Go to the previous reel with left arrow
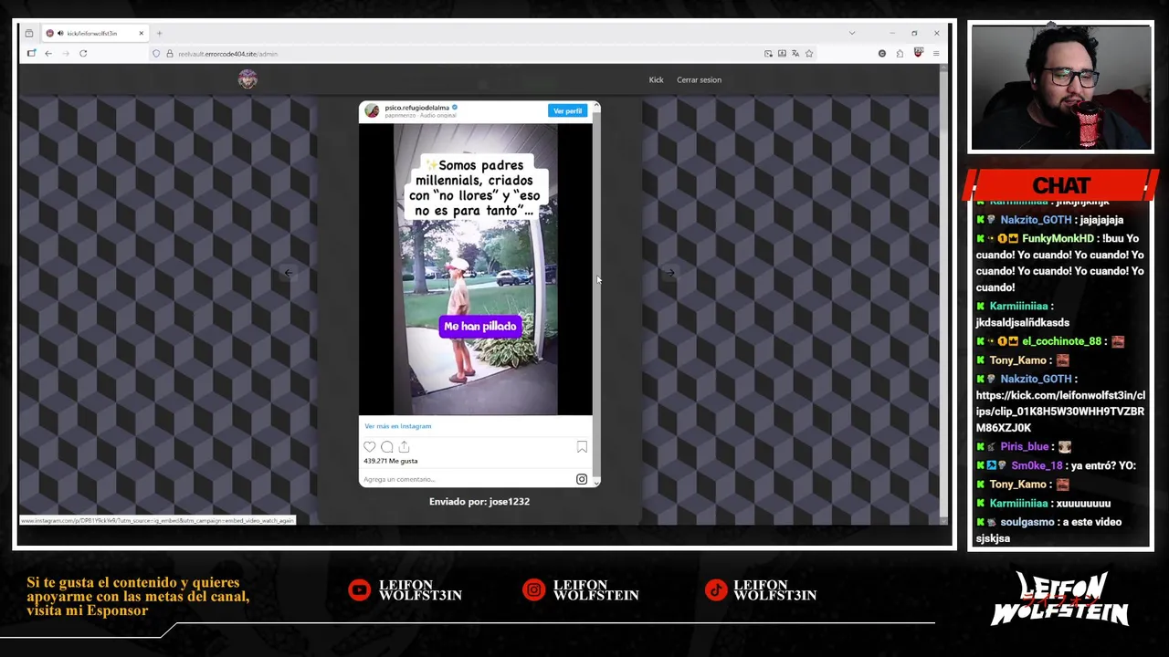This screenshot has height=657, width=1169. 288,272
